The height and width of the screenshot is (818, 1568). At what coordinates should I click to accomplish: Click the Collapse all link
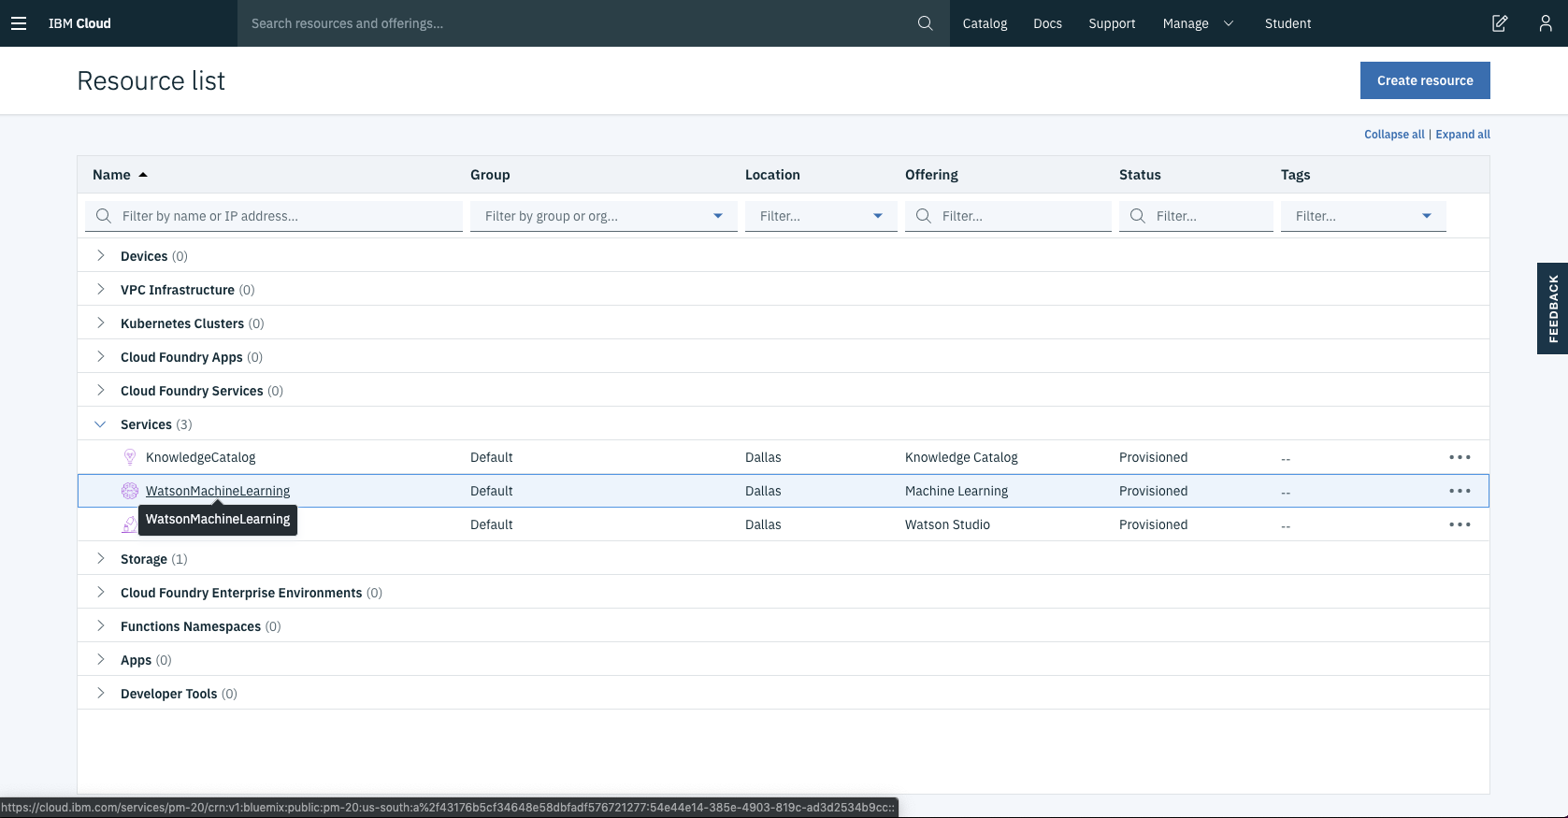click(x=1394, y=135)
